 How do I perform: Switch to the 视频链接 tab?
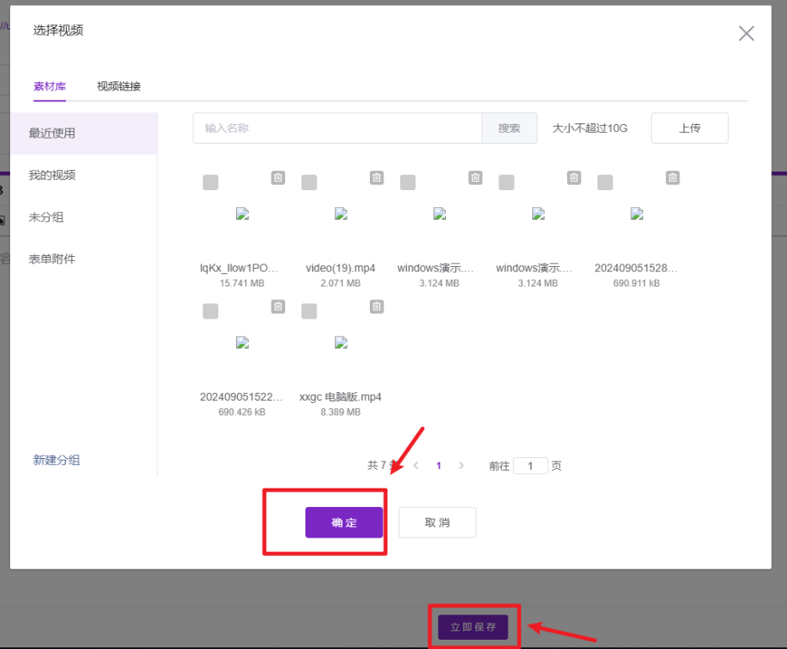point(118,87)
